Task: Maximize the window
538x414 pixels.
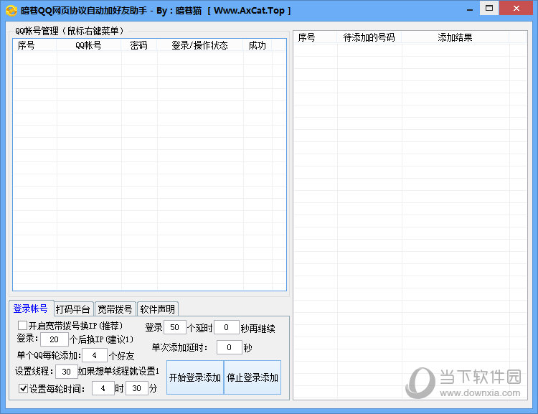Action: (x=489, y=8)
